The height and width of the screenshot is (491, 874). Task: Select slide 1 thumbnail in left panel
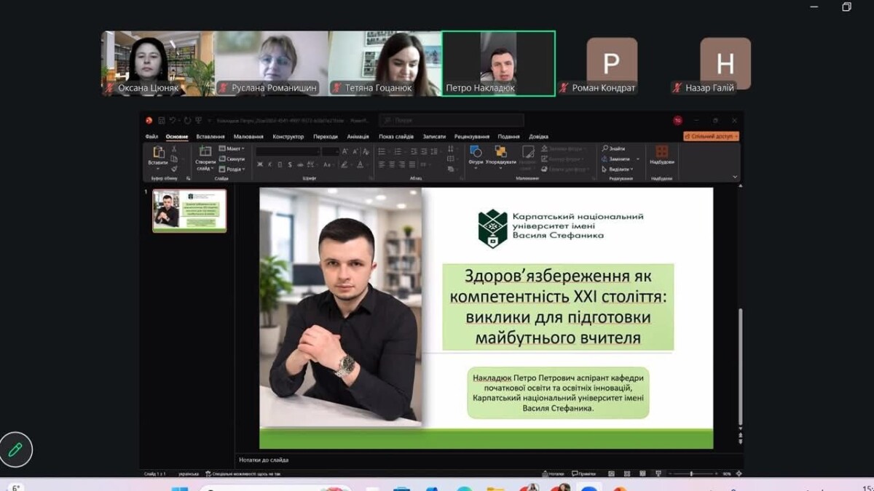pyautogui.click(x=189, y=211)
